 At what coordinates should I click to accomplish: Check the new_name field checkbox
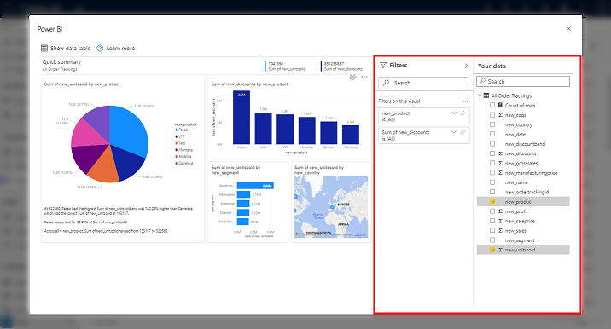point(492,182)
